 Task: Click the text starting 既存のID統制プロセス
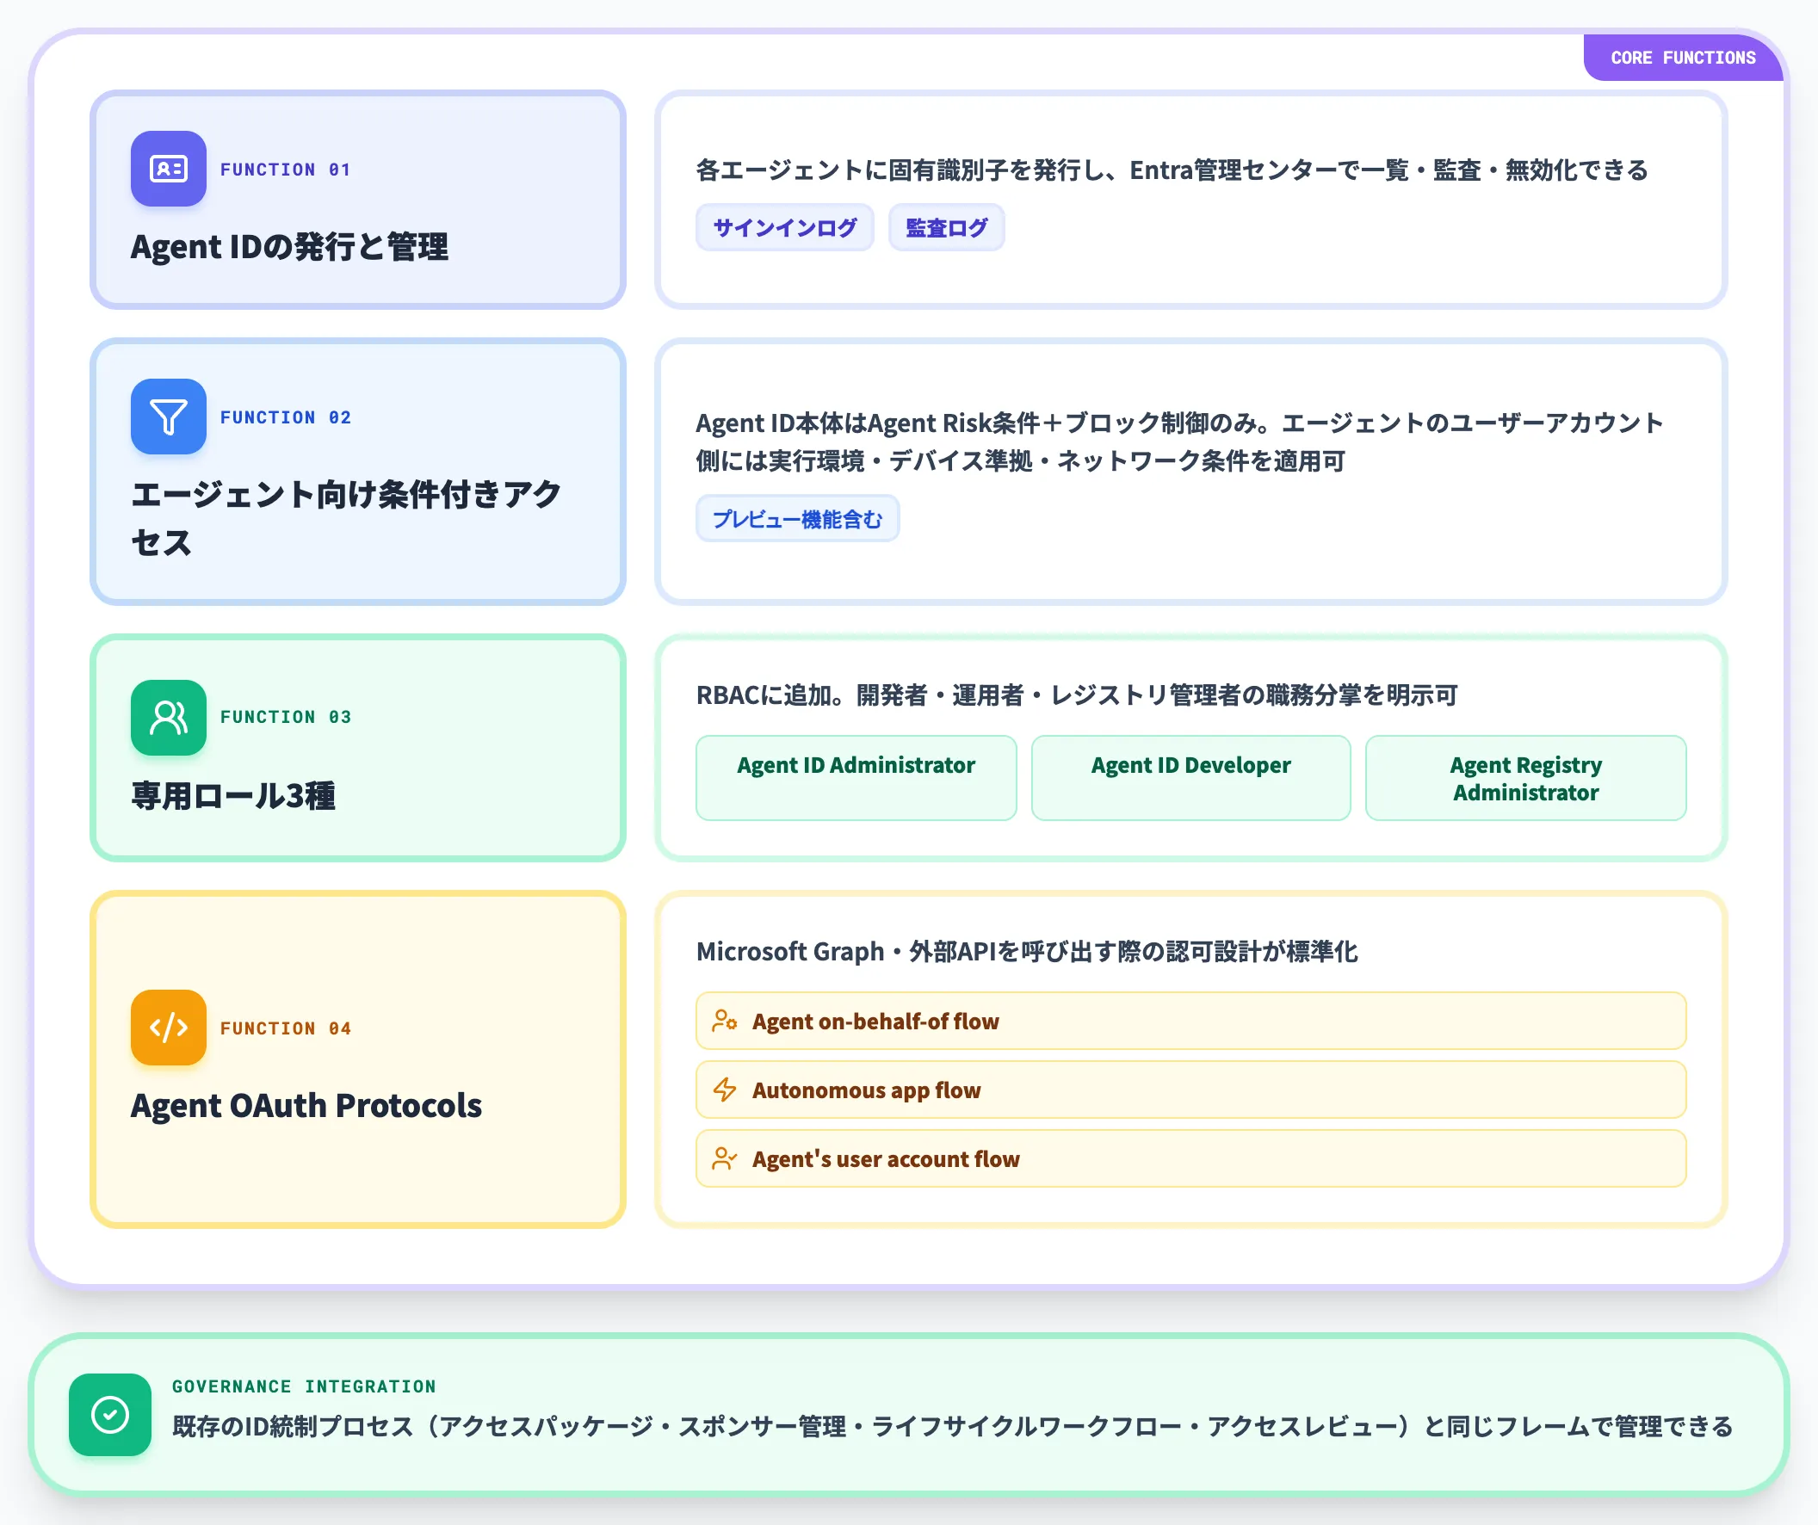(x=952, y=1425)
